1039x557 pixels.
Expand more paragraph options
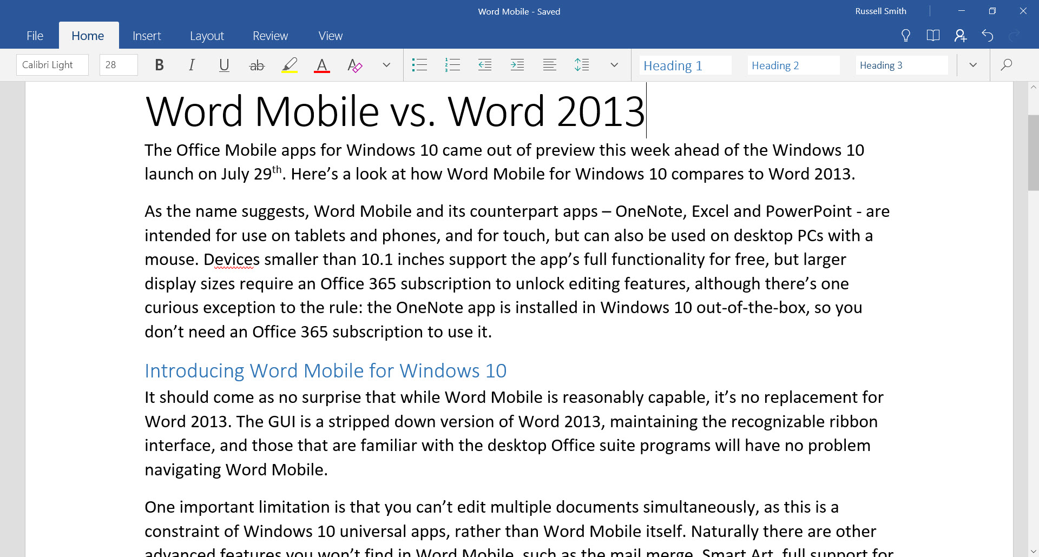[614, 65]
